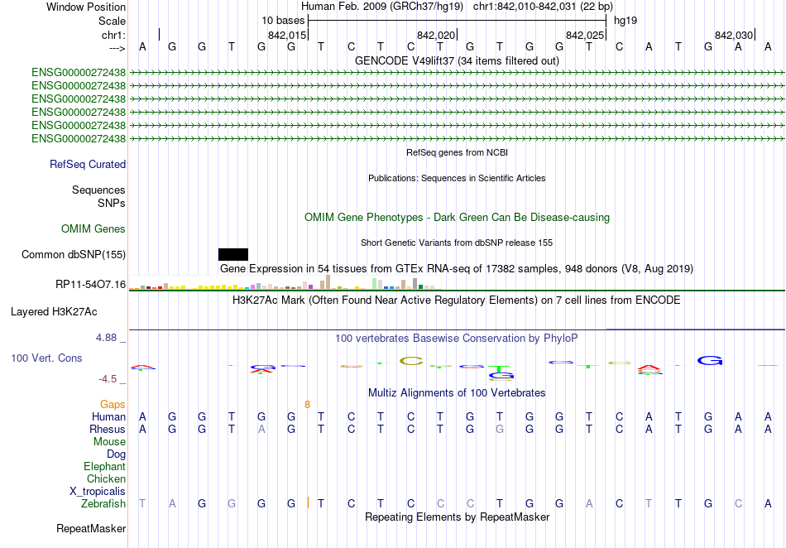This screenshot has width=786, height=548.
Task: Click the ---> sequence direction arrow label
Action: (117, 48)
